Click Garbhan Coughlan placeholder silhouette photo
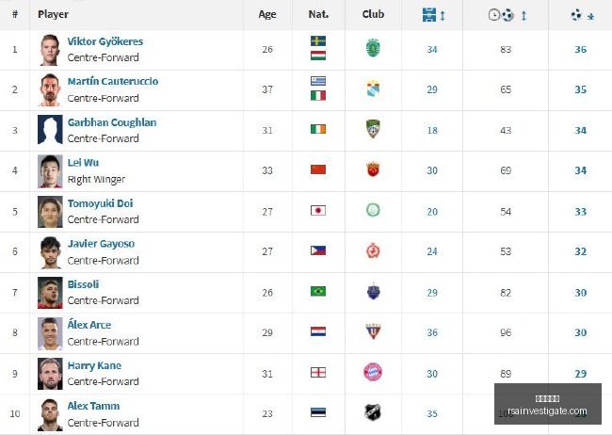 tap(50, 130)
